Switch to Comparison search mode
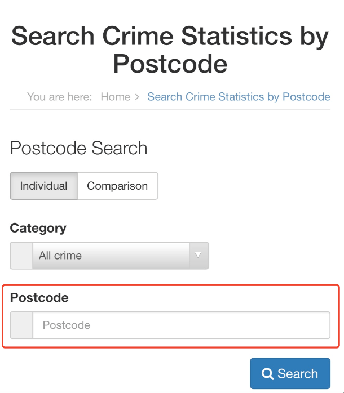 117,186
